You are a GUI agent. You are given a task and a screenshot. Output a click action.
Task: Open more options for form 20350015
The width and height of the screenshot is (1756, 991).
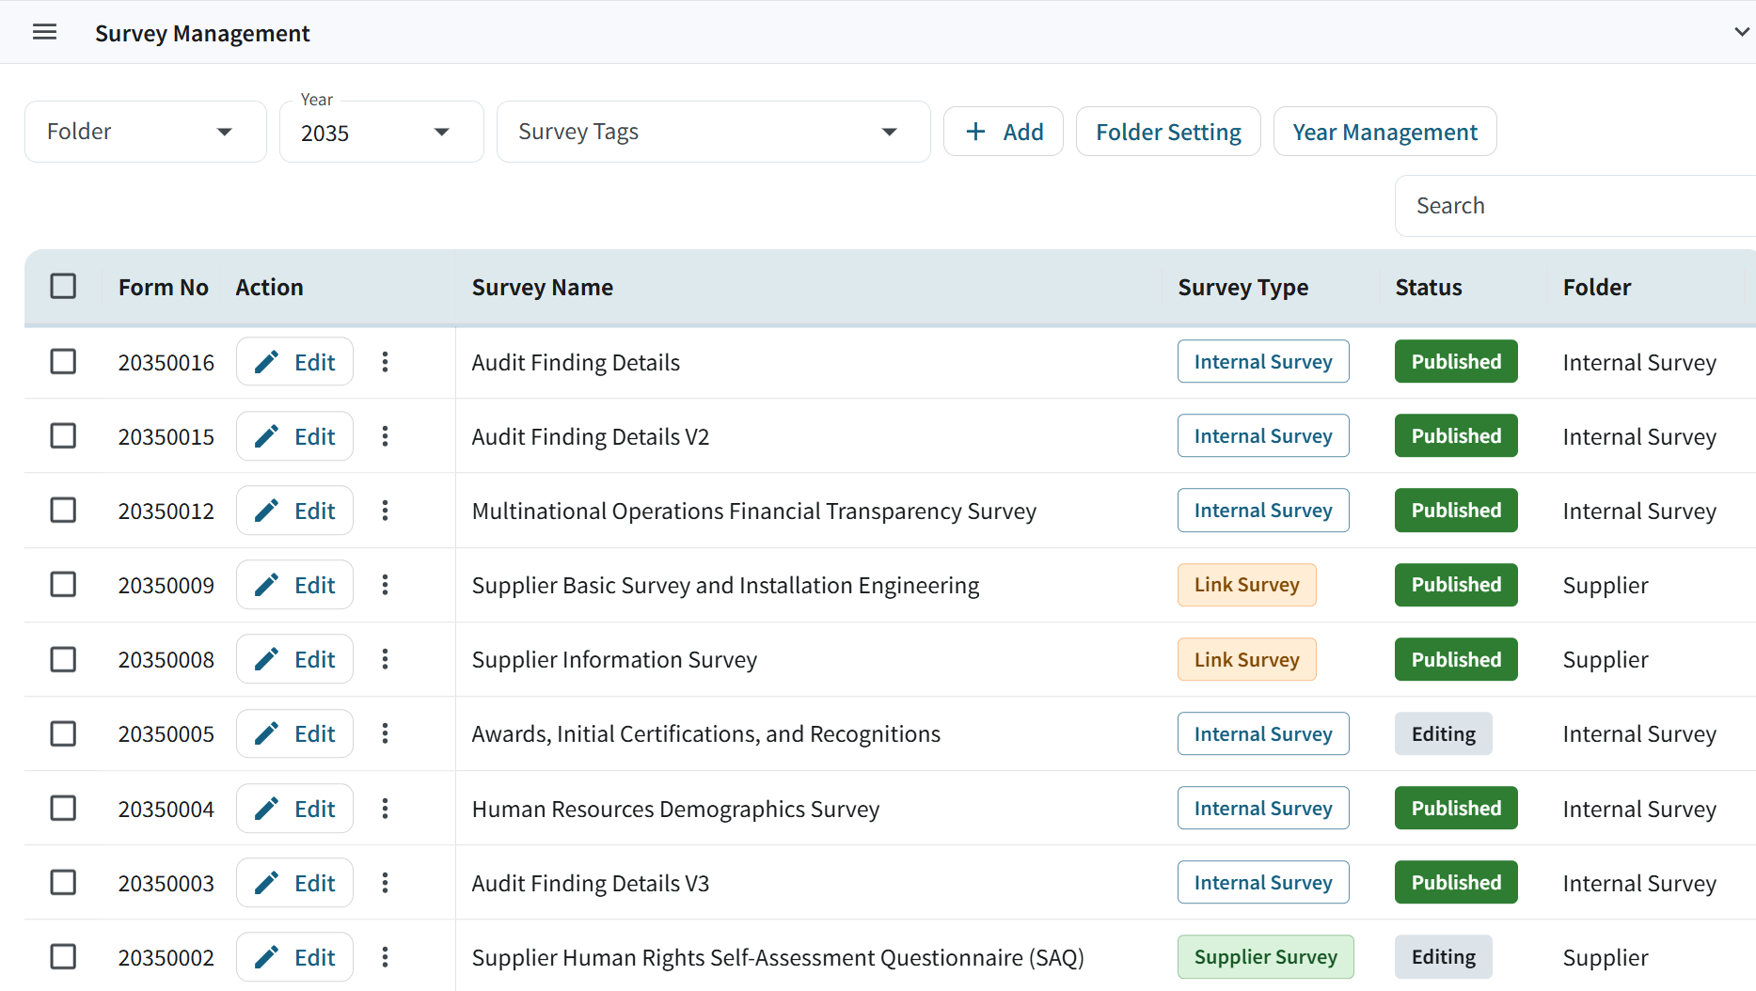pos(385,435)
